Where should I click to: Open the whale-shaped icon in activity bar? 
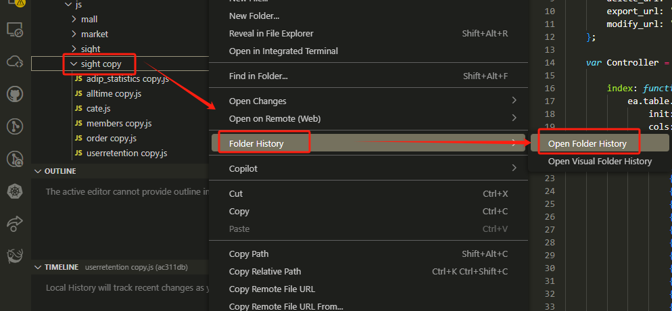[15, 256]
